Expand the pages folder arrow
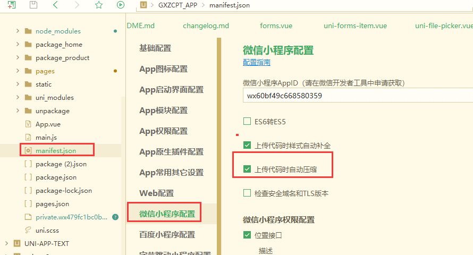 point(18,71)
